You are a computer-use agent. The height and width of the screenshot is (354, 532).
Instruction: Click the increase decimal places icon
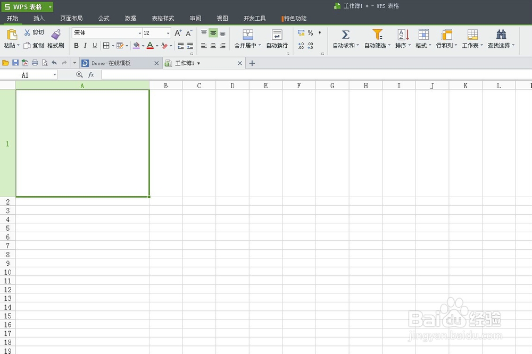tap(301, 45)
